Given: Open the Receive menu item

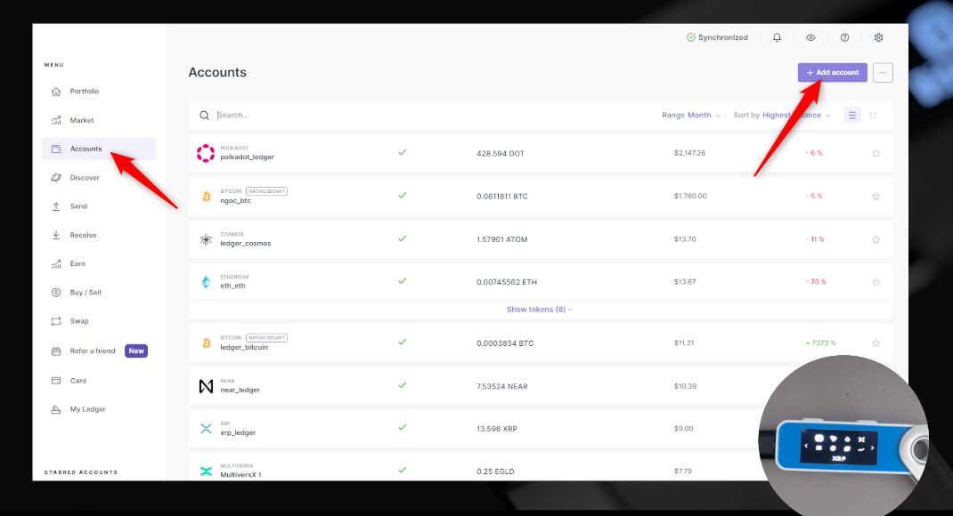Looking at the screenshot, I should (83, 235).
